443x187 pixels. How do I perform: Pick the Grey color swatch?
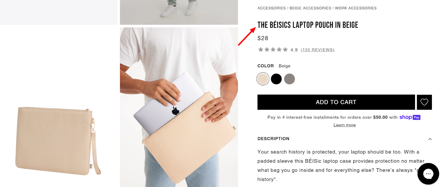pyautogui.click(x=290, y=79)
